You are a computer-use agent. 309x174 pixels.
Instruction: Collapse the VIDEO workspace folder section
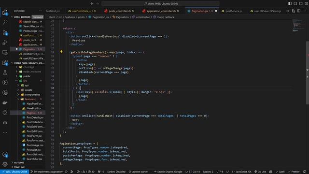(x=28, y=63)
